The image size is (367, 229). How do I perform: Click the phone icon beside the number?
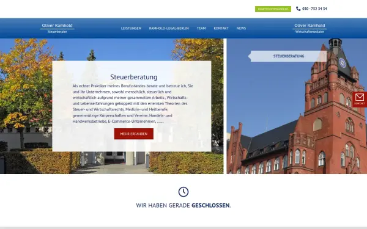[298, 9]
